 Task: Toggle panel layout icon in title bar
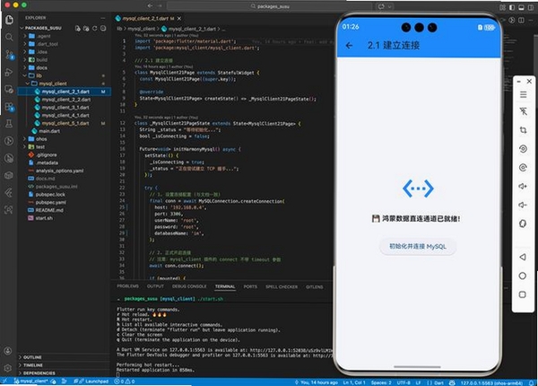pos(521,7)
